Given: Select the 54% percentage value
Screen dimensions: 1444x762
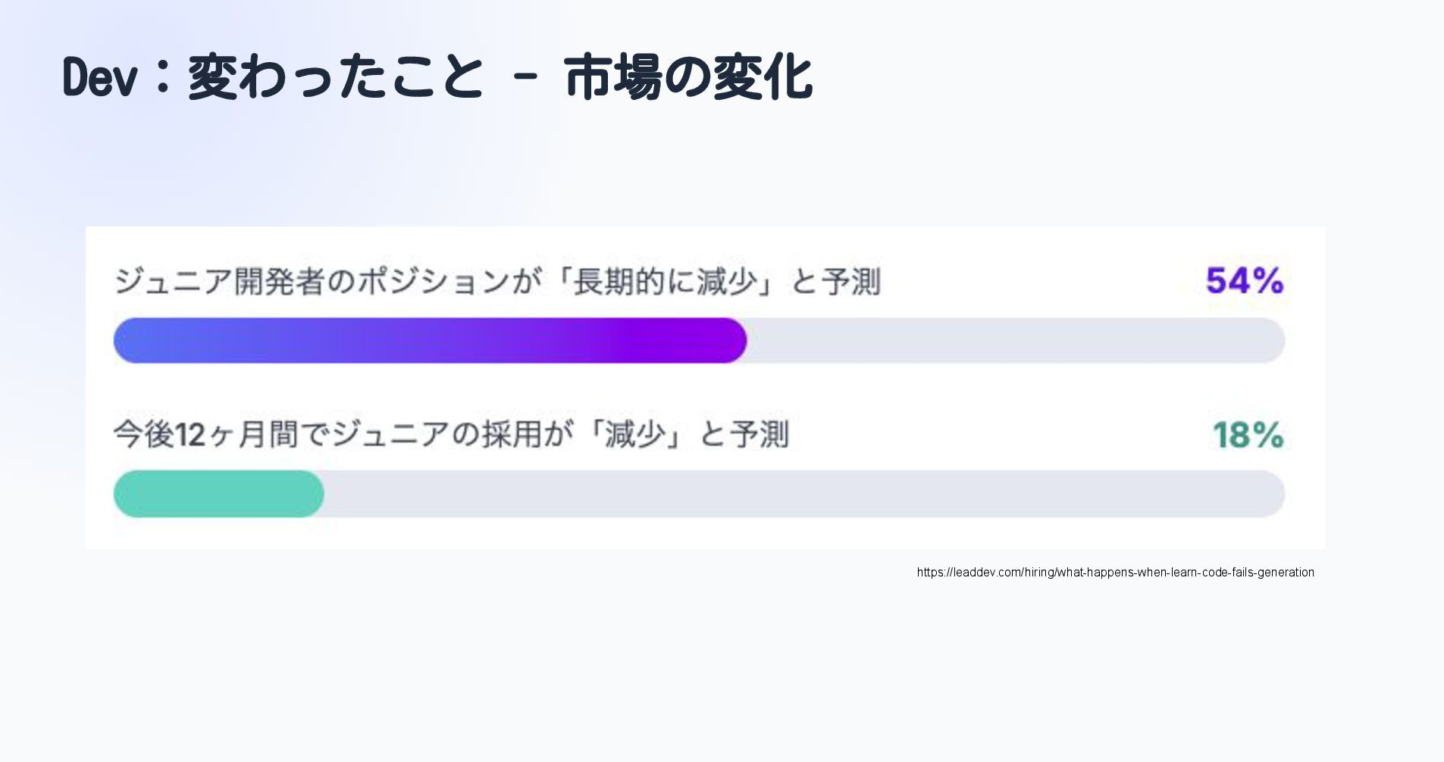Looking at the screenshot, I should pos(1244,281).
